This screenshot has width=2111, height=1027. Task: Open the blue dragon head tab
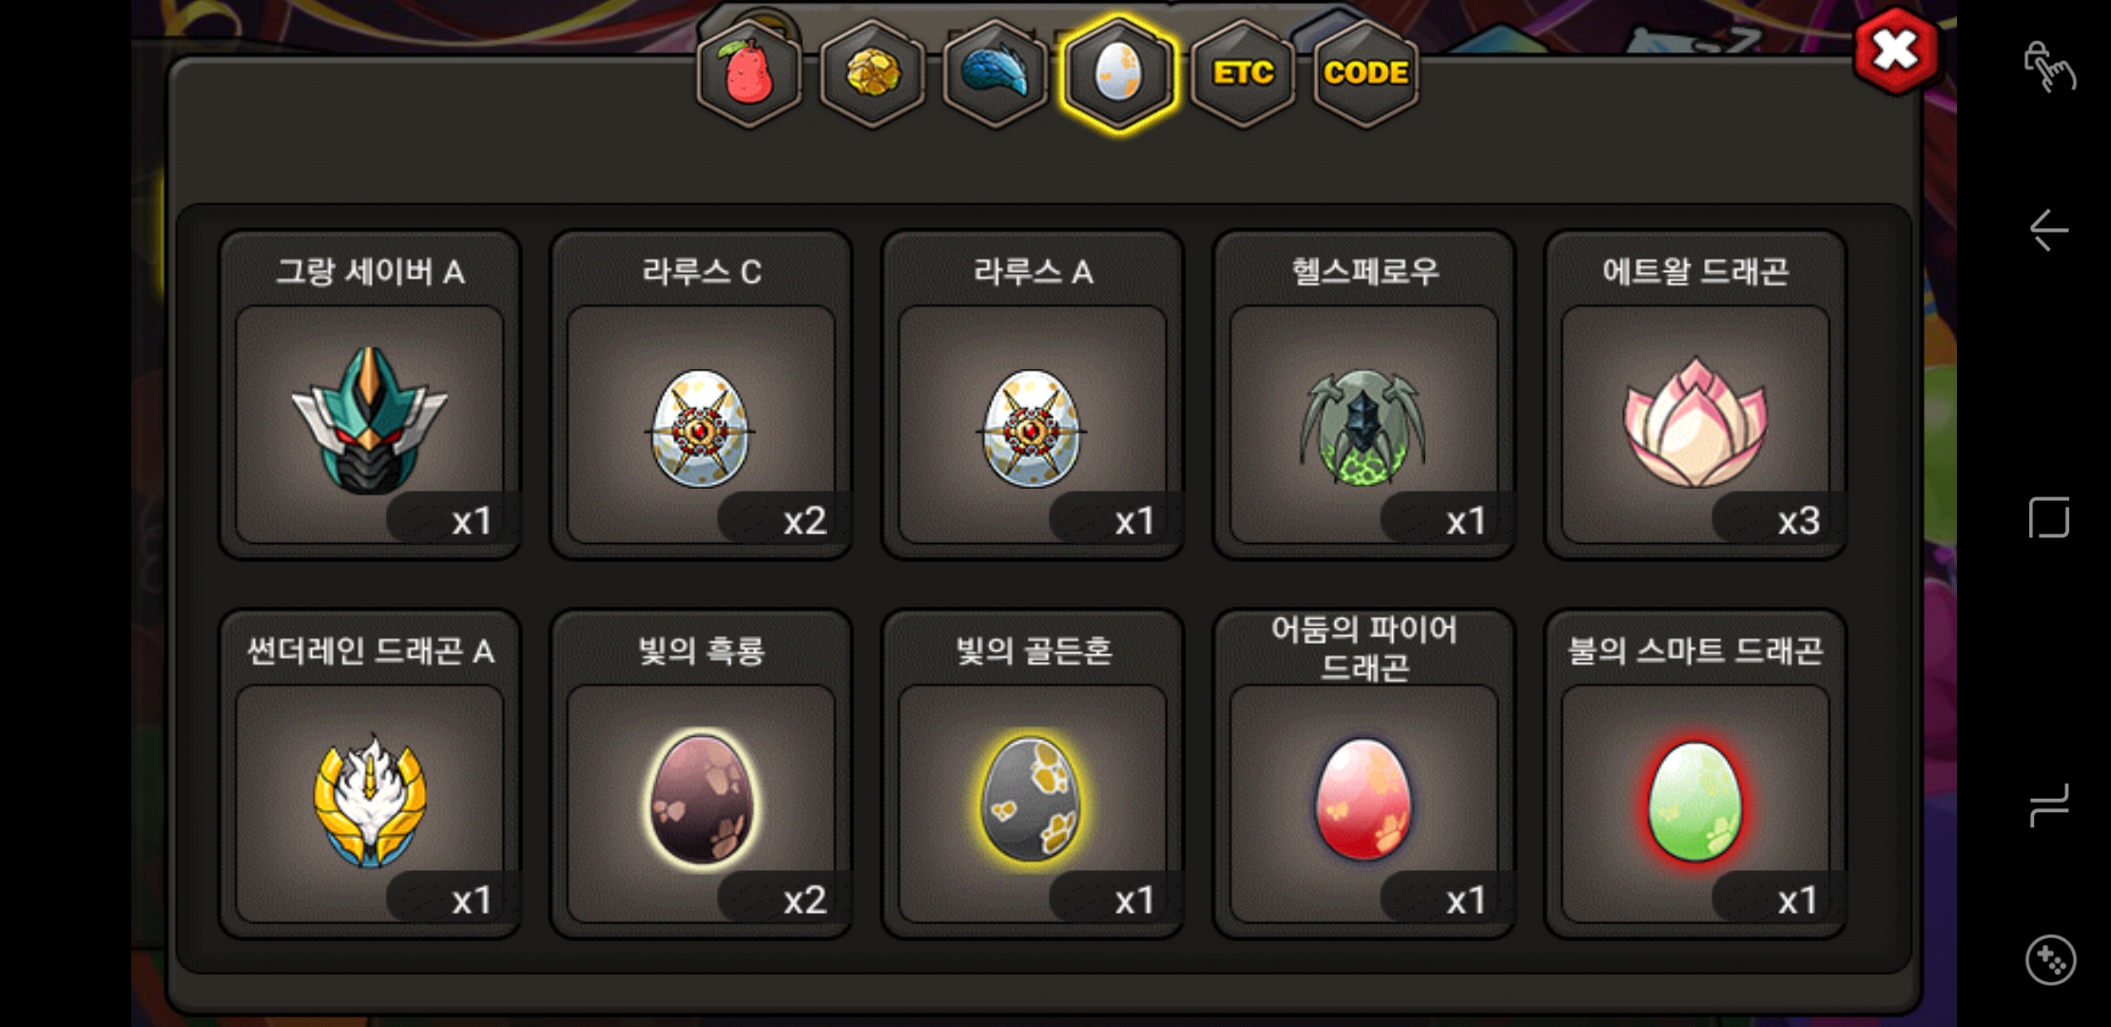pyautogui.click(x=995, y=73)
